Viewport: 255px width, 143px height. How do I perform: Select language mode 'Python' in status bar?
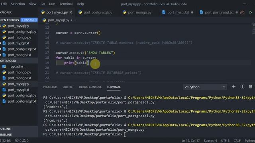(250, 141)
